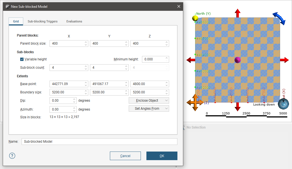Click the red right arrow beside the grid
This screenshot has width=292, height=169.
pos(284,60)
